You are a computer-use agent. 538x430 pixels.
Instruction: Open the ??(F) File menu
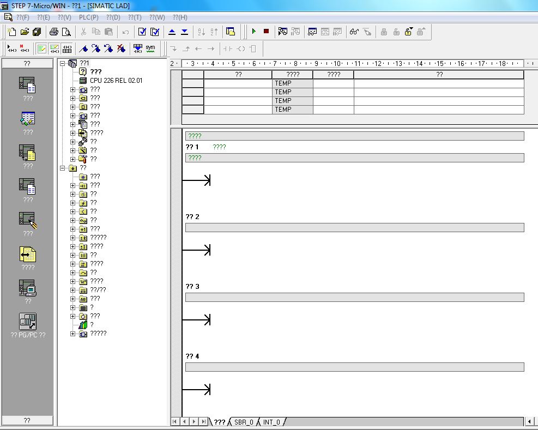(x=23, y=17)
